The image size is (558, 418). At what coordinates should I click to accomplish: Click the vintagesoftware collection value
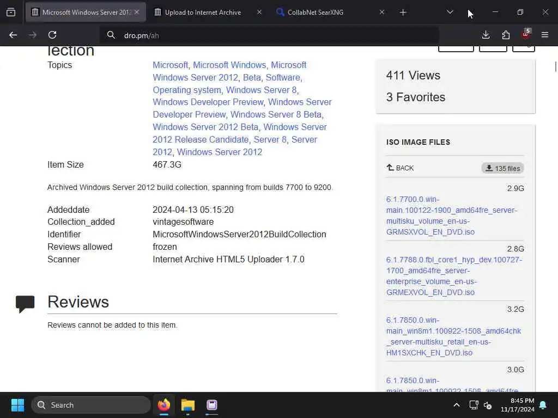[183, 222]
